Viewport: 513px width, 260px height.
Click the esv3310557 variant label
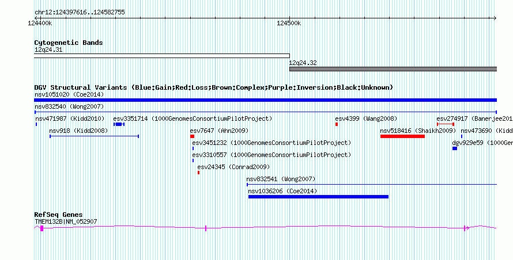click(271, 155)
